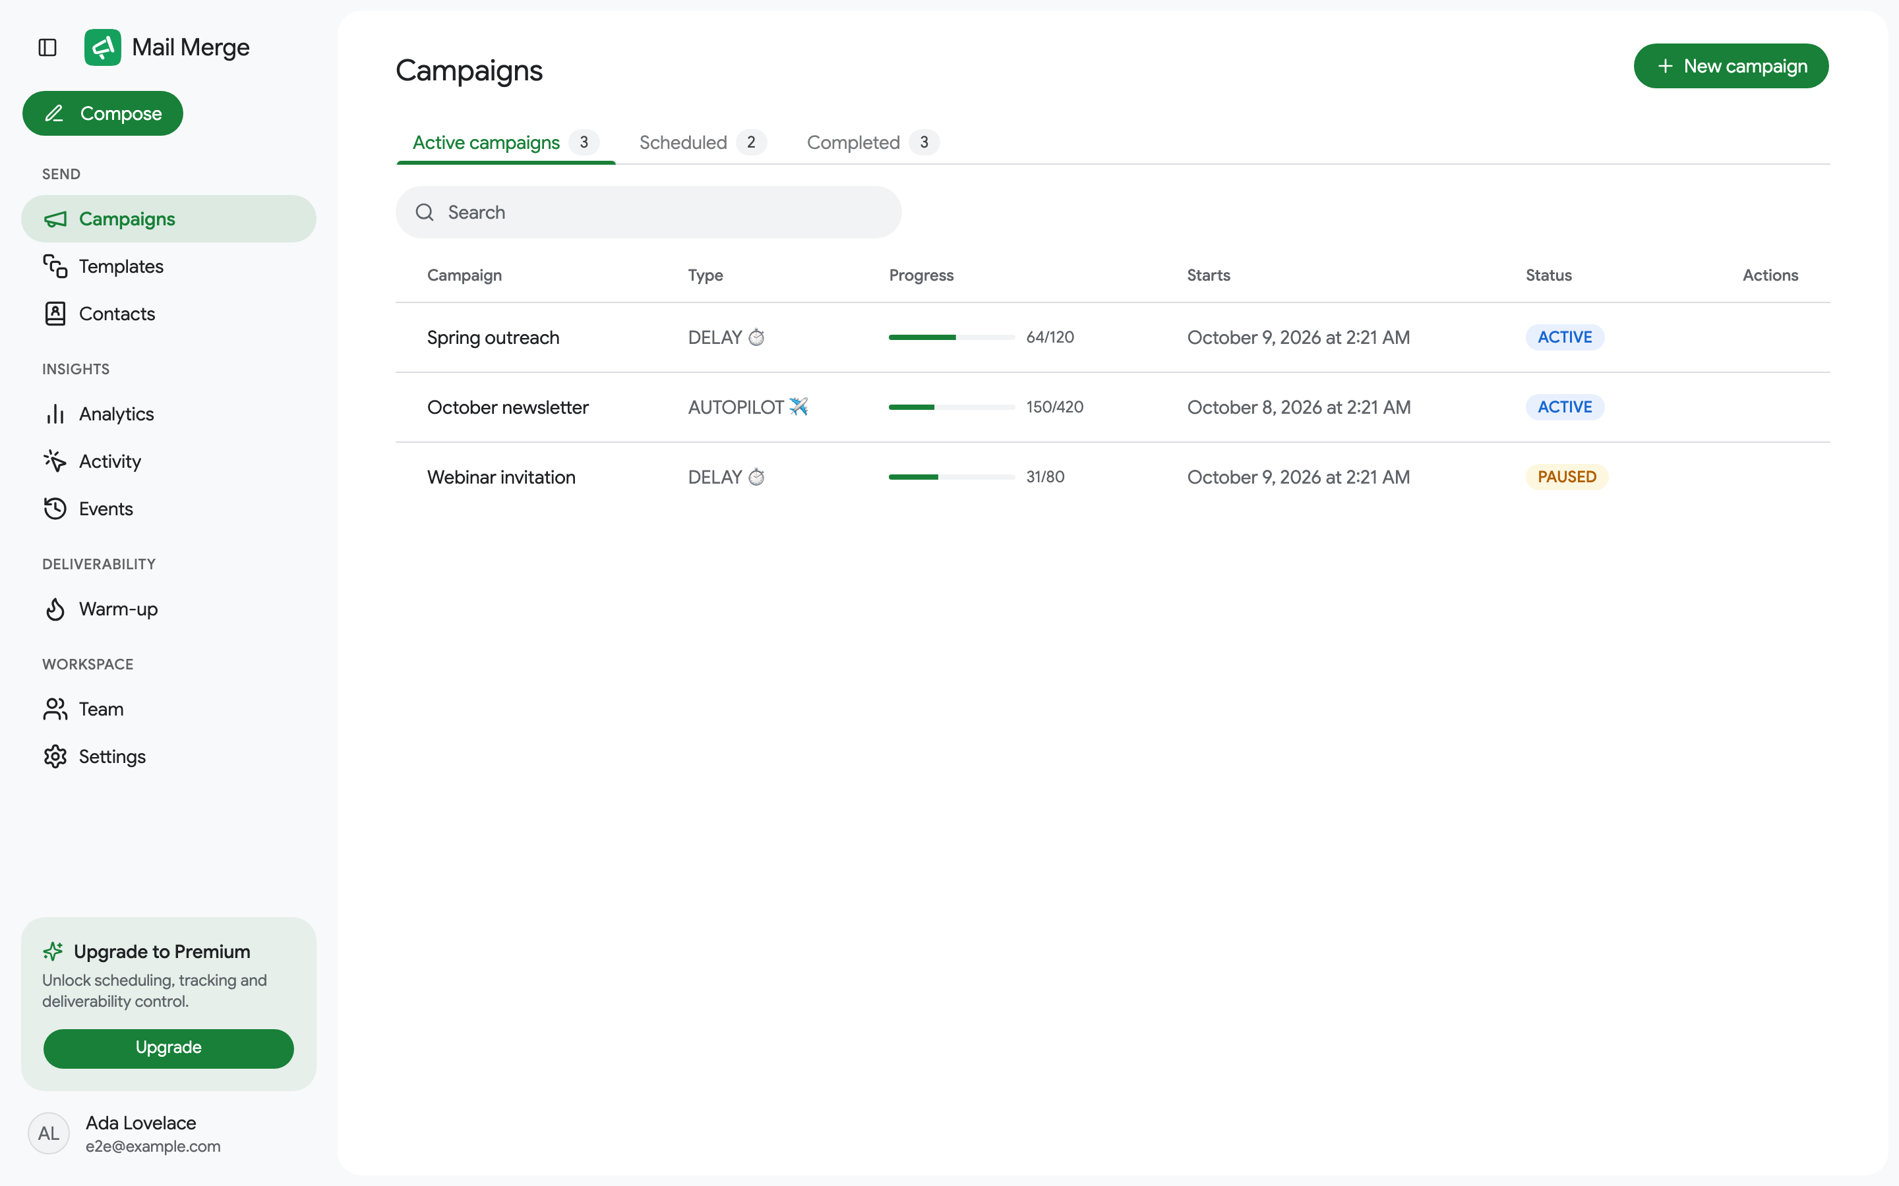Click the Starts column header

click(x=1209, y=275)
